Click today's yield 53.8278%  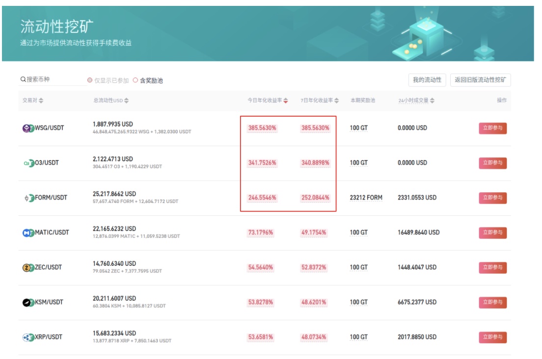261,303
